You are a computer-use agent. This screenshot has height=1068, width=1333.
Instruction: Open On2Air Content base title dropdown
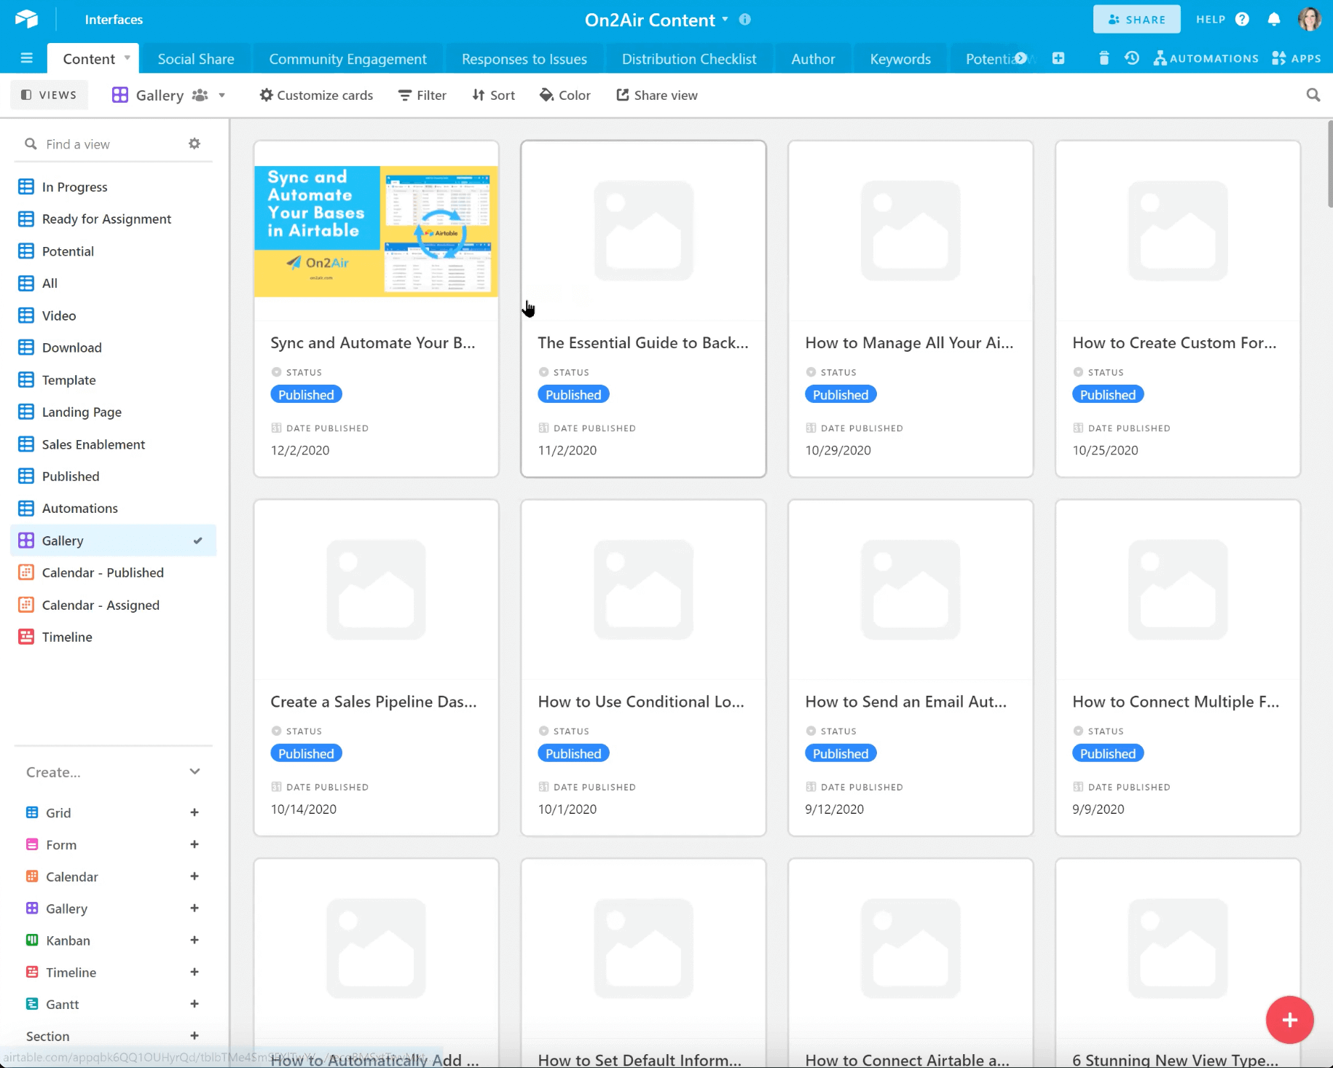point(725,20)
